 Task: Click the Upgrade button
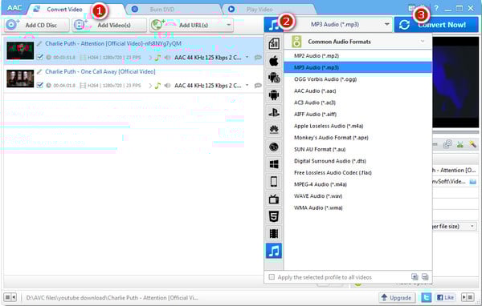[x=397, y=297]
